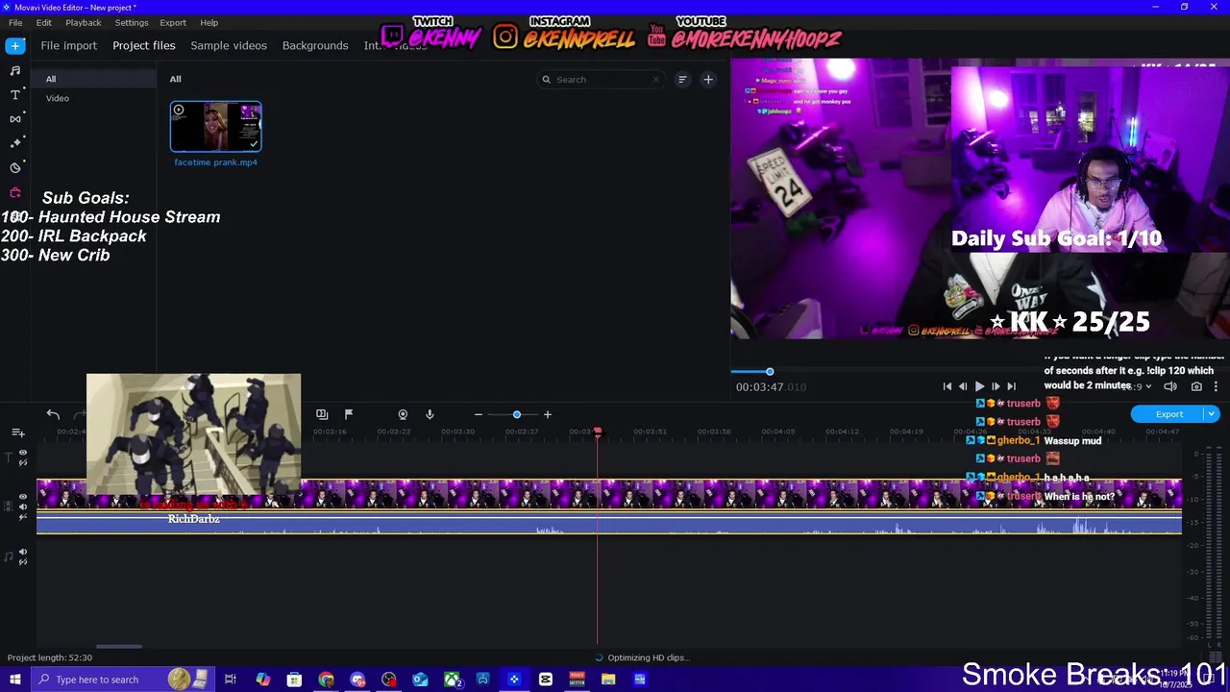Open Export options dropdown arrow

point(1212,414)
